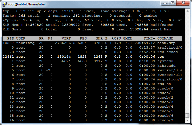Click the scrollbar up arrow
The image size is (192, 125).
[187, 11]
